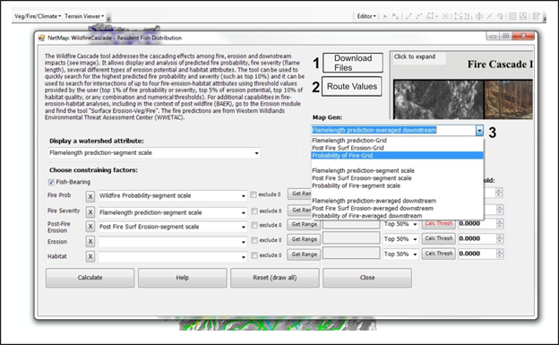Open the Map Gen dropdown arrow
The image size is (559, 345).
(479, 131)
